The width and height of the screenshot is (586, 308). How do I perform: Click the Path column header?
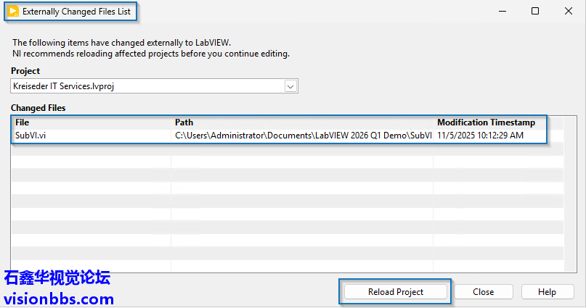(304, 122)
